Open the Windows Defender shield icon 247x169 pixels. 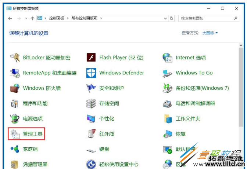tap(91, 73)
